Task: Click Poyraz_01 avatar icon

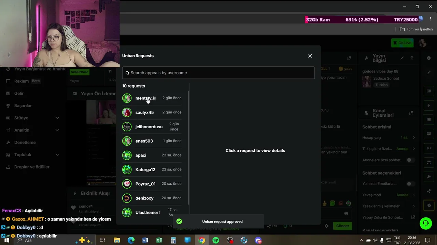Action: [x=127, y=184]
